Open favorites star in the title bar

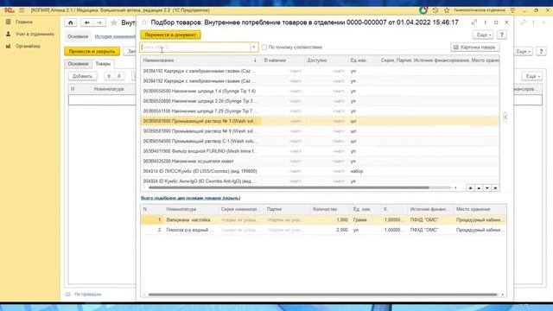tap(447, 10)
